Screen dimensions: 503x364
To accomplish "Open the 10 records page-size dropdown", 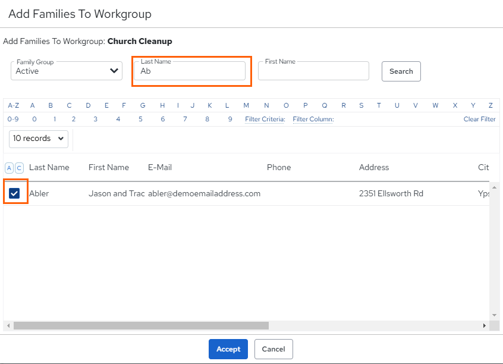I will point(39,139).
